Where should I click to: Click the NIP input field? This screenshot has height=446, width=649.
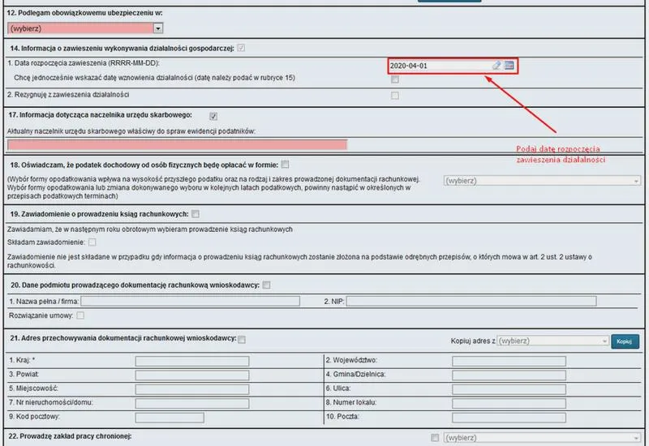tap(471, 301)
